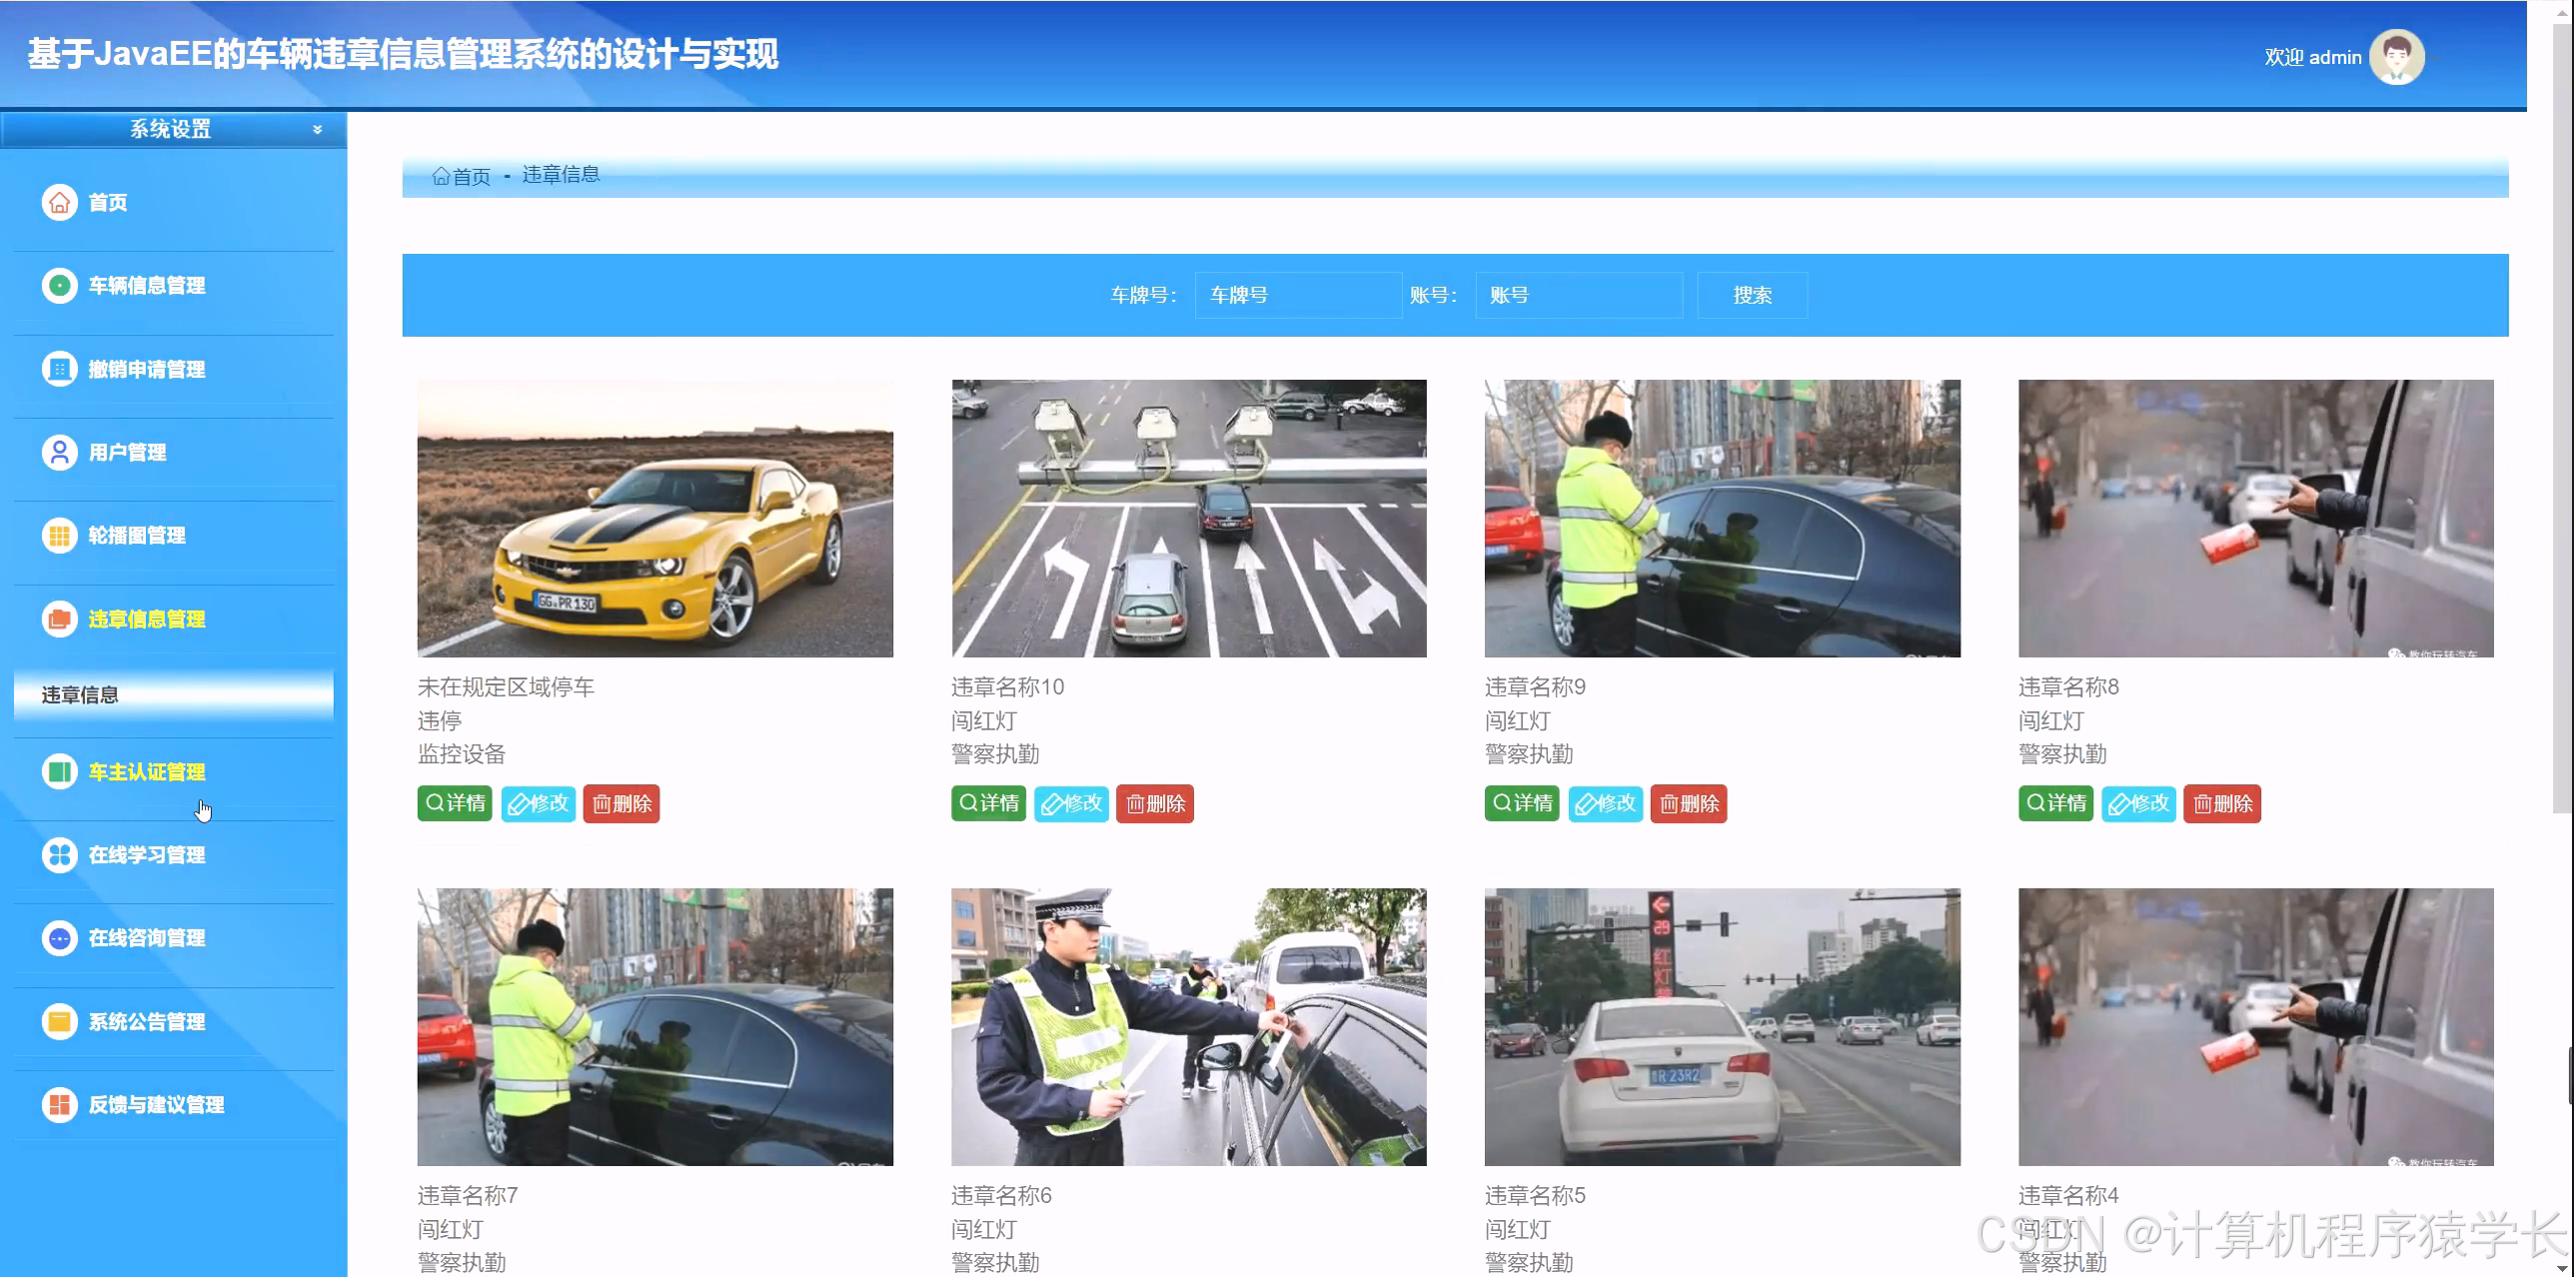
Task: Open the 违章名称7 thumbnail image
Action: click(x=655, y=1026)
